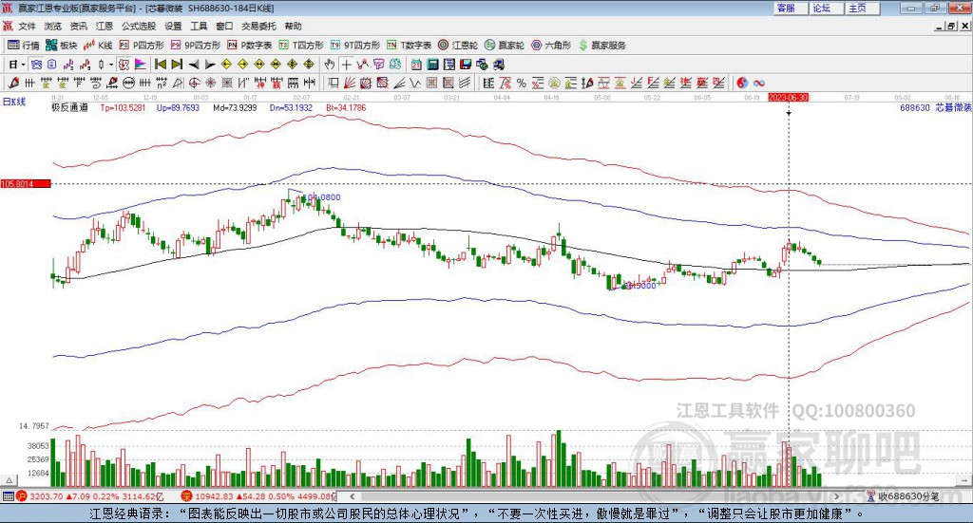Jump to the last bar button

click(x=177, y=65)
